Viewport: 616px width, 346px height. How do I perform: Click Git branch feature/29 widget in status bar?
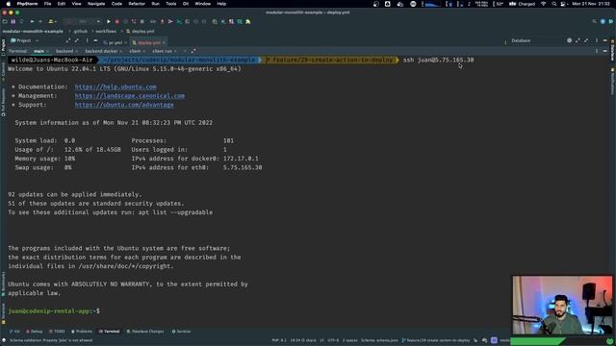pyautogui.click(x=436, y=340)
